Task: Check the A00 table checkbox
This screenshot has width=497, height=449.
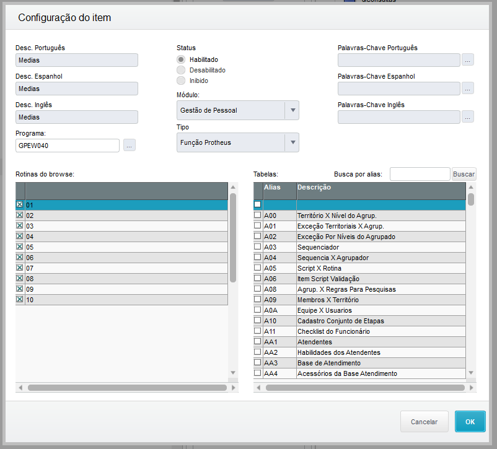Action: coord(258,215)
